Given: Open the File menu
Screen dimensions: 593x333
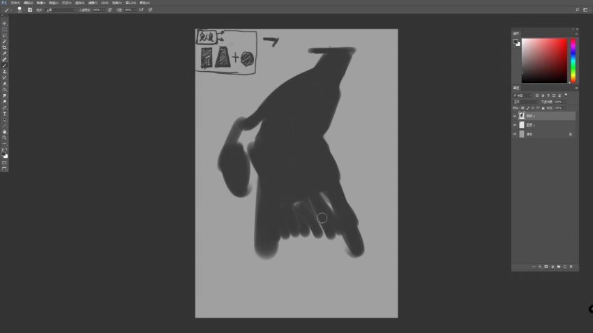Looking at the screenshot, I should point(14,3).
